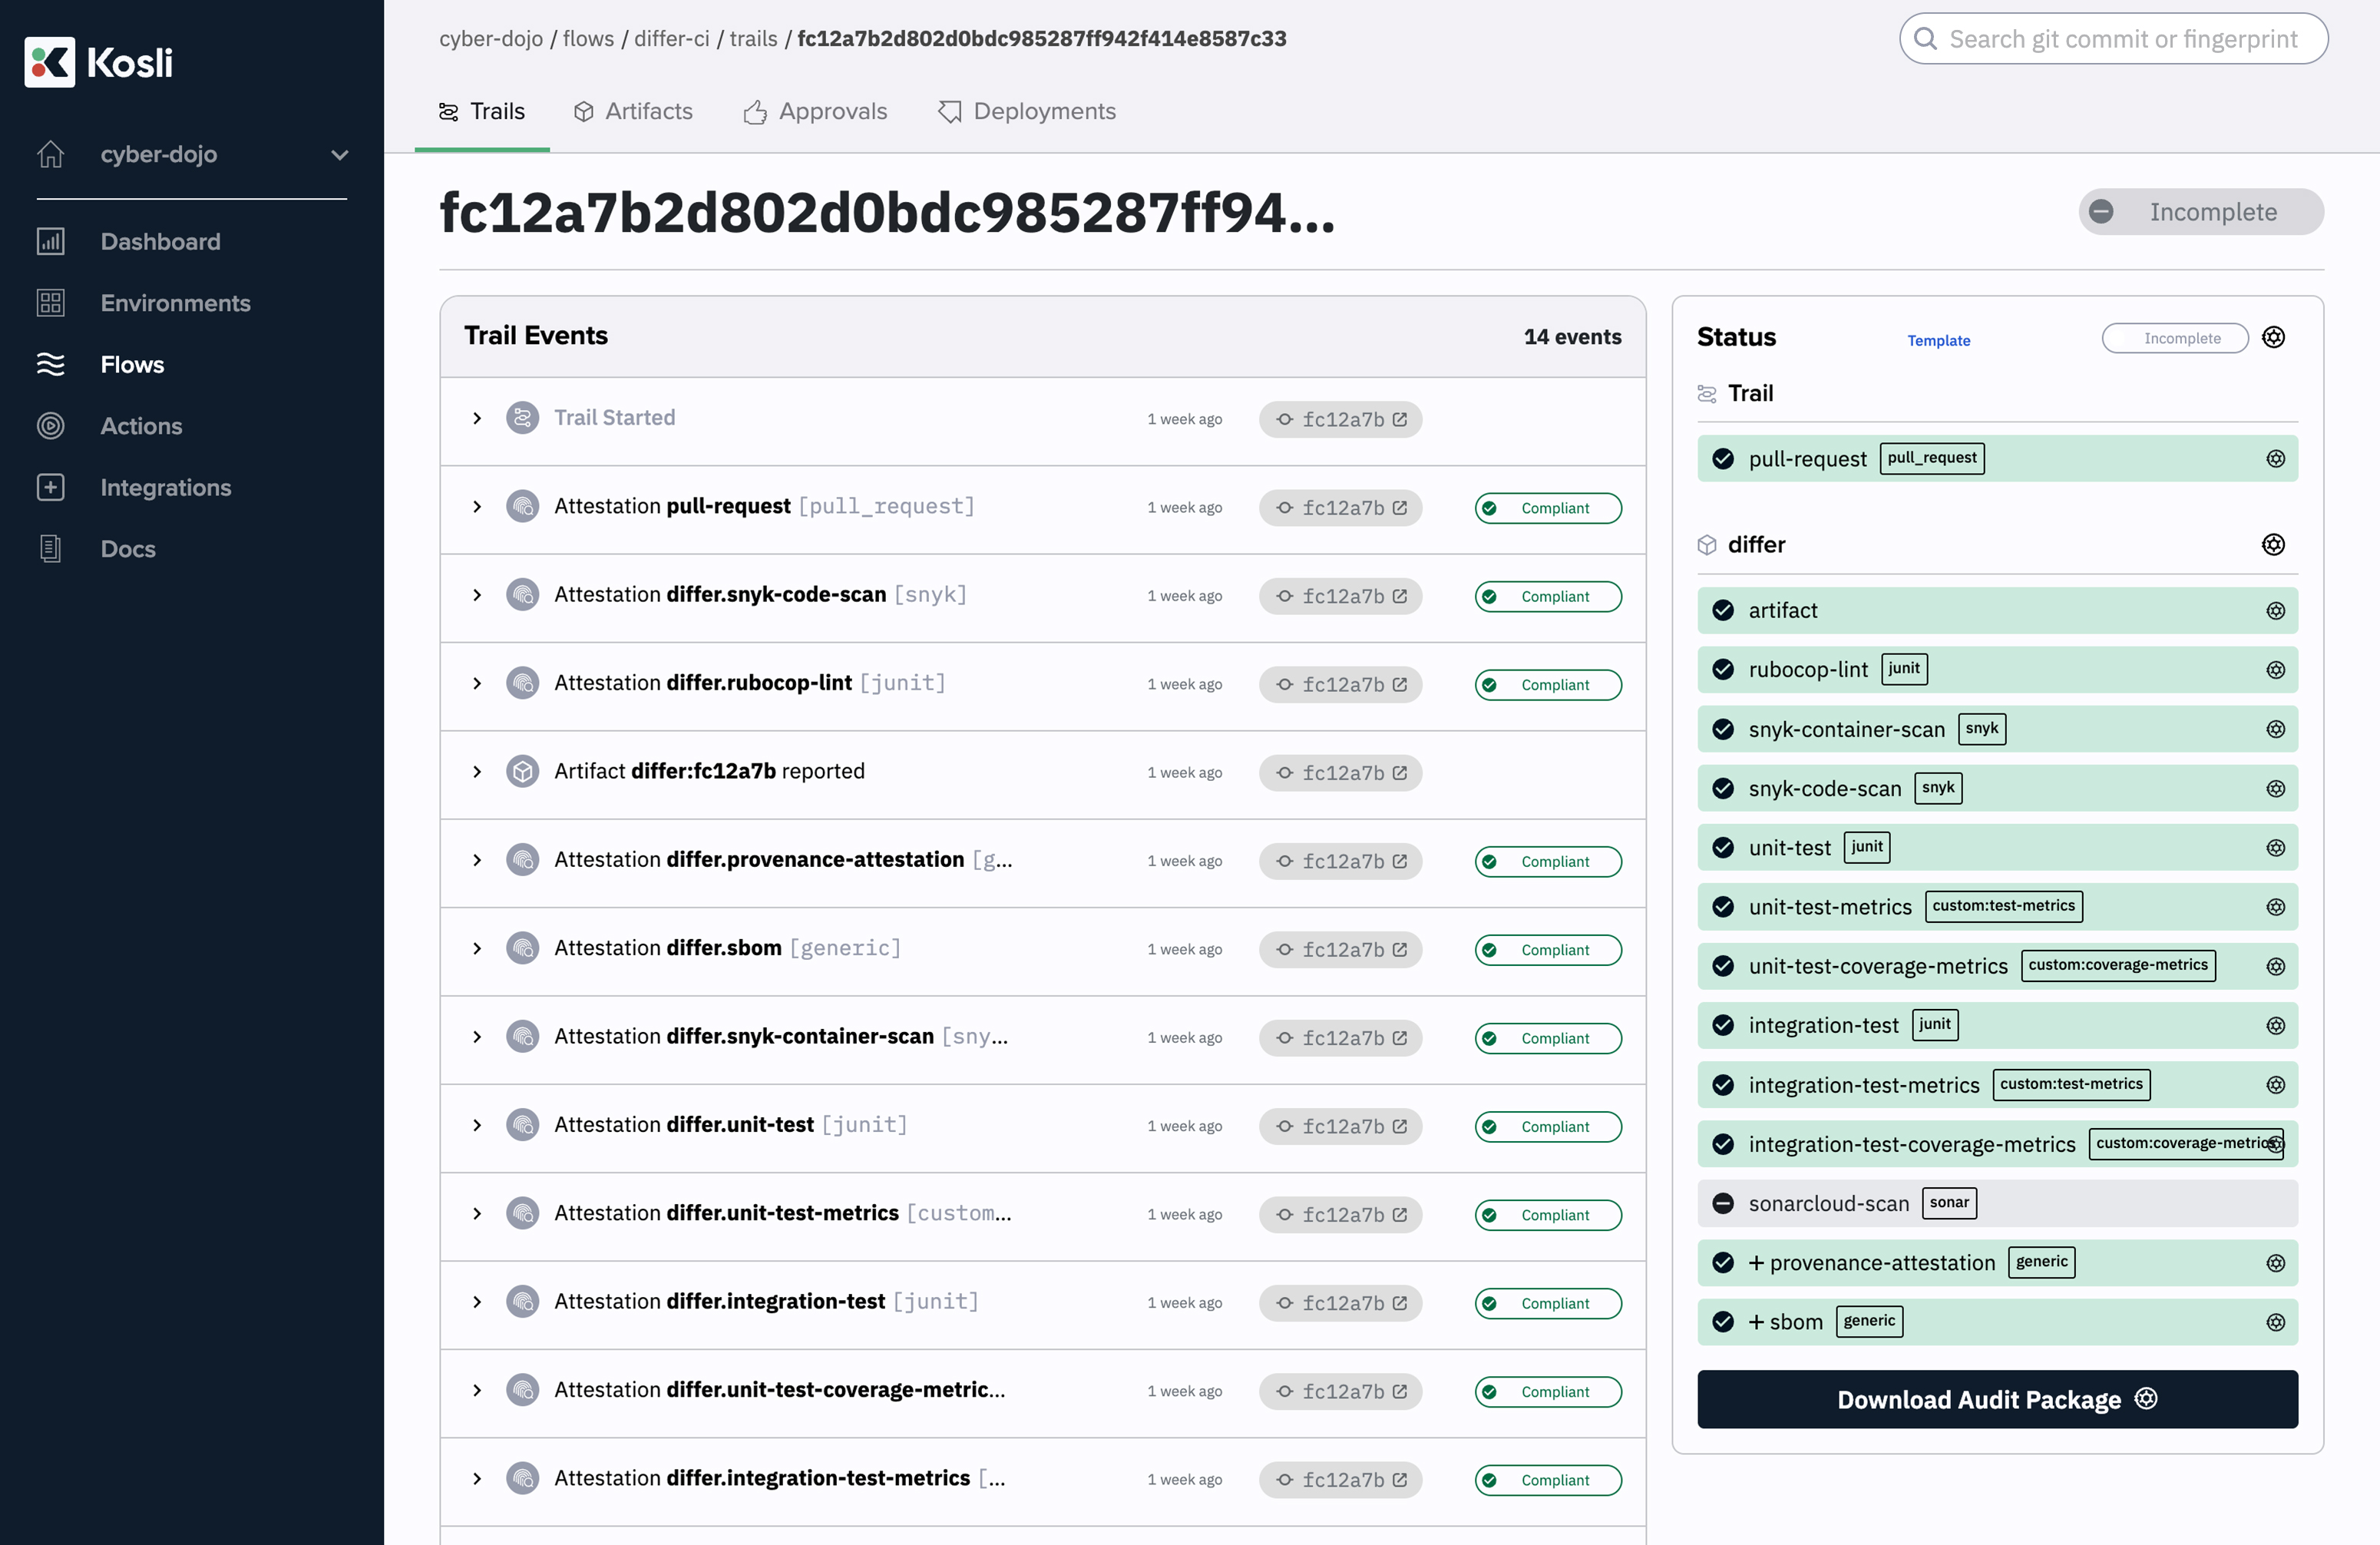The height and width of the screenshot is (1545, 2380).
Task: Click the trails breadcrumb link
Action: 753,39
